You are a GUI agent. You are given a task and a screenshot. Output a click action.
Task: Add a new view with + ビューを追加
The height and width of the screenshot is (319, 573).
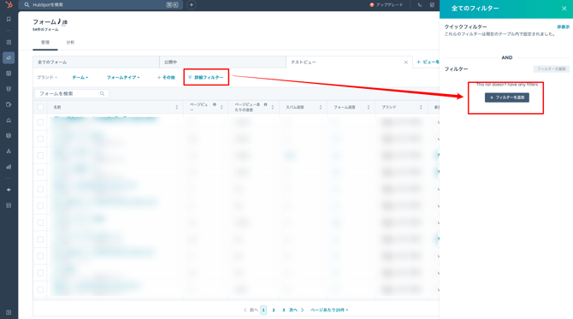[428, 62]
